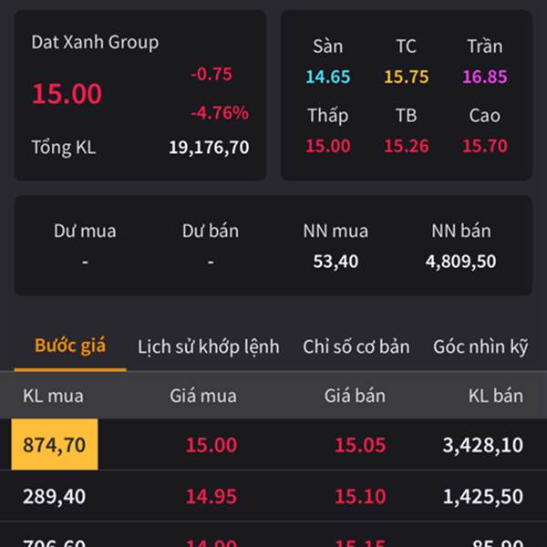Tap the KL mua column header
547x547 pixels.
pyautogui.click(x=54, y=396)
